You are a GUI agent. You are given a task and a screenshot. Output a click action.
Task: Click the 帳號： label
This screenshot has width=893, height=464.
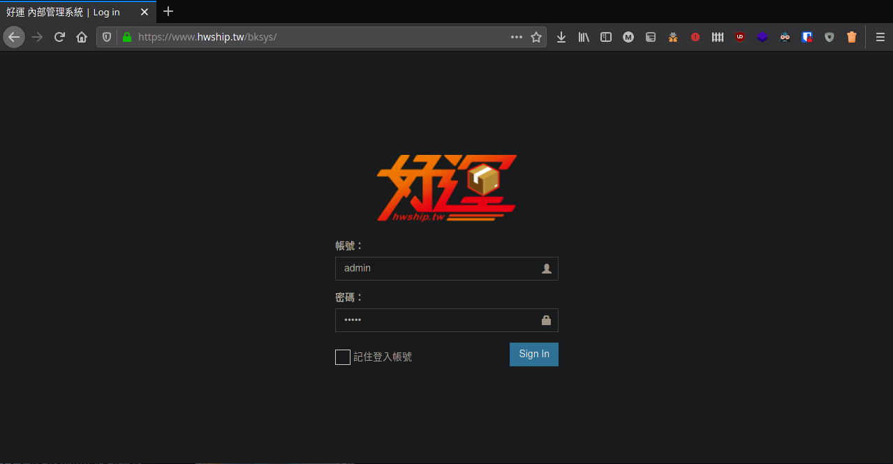[x=349, y=246]
